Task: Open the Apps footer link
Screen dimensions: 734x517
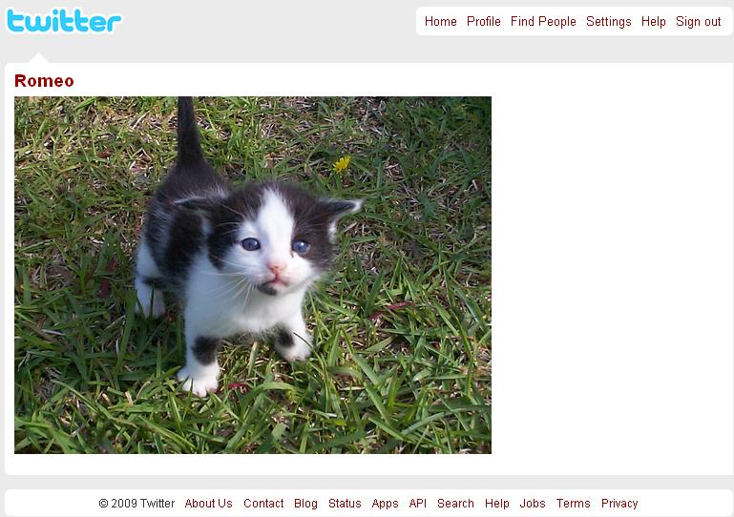Action: pos(385,504)
